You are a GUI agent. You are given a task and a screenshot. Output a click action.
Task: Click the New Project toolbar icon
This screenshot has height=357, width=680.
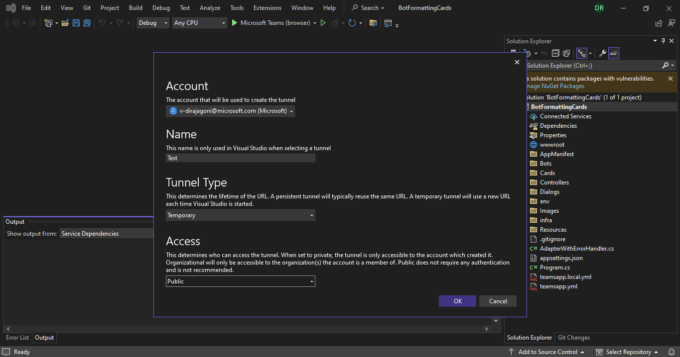[x=48, y=23]
